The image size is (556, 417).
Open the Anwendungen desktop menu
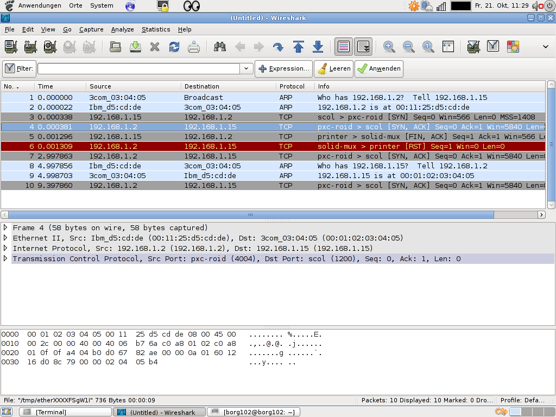[40, 5]
